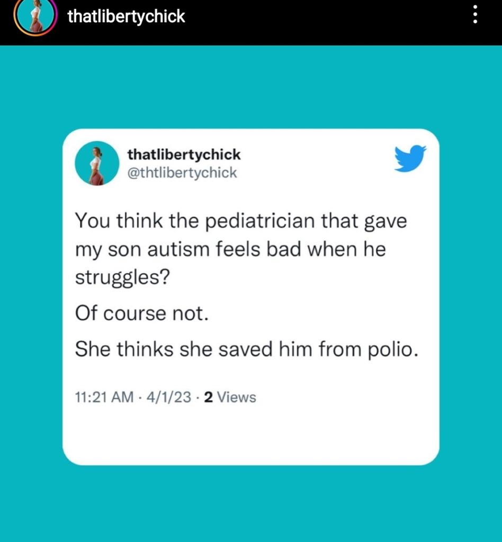502x542 pixels.
Task: Click the line "Of course not."
Action: (139, 313)
